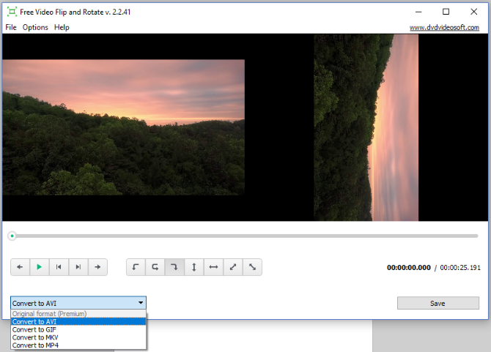Click the previous frame left arrow button

[20, 267]
